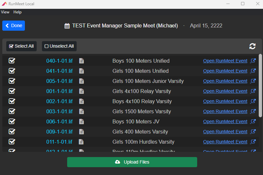The height and width of the screenshot is (175, 263).
Task: Toggle checkbox for Boys 100 Meters JV
Action: pos(12,121)
